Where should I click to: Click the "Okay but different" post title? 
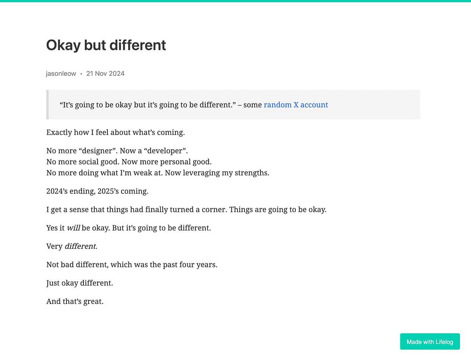(106, 45)
